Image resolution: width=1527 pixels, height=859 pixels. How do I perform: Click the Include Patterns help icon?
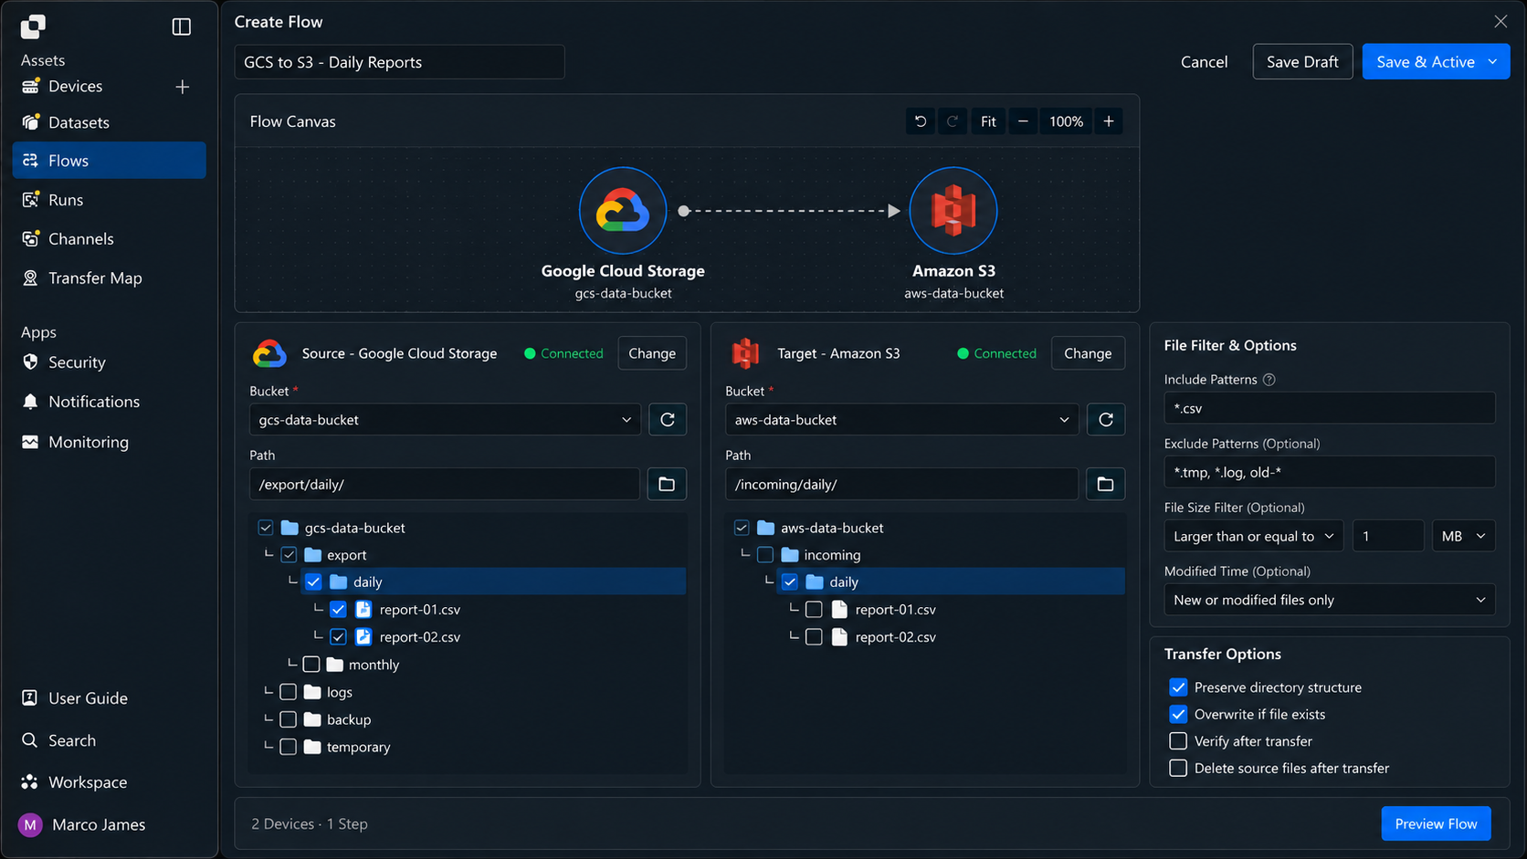(1269, 380)
